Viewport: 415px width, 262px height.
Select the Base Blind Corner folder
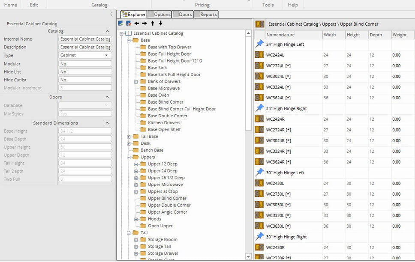click(165, 102)
